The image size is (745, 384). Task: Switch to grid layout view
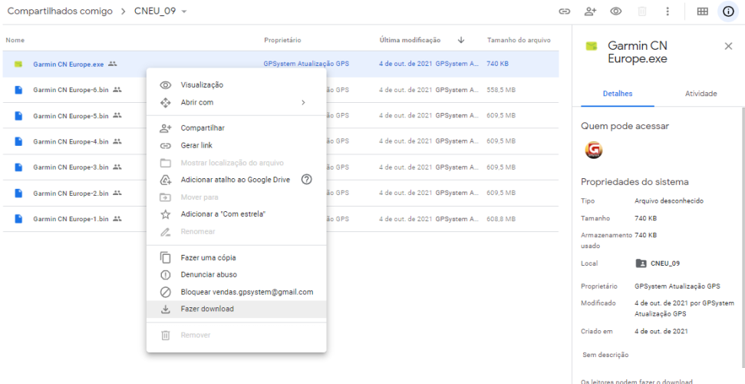tap(702, 12)
